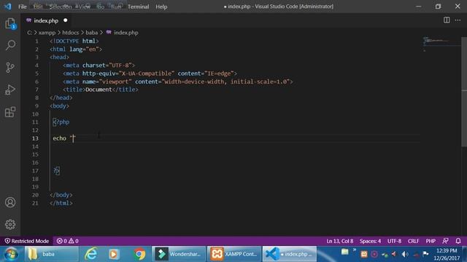This screenshot has height=262, width=467.
Task: Open the View menu
Action: [85, 7]
